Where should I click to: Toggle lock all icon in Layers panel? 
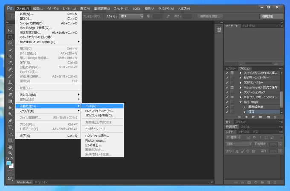pos(253,151)
